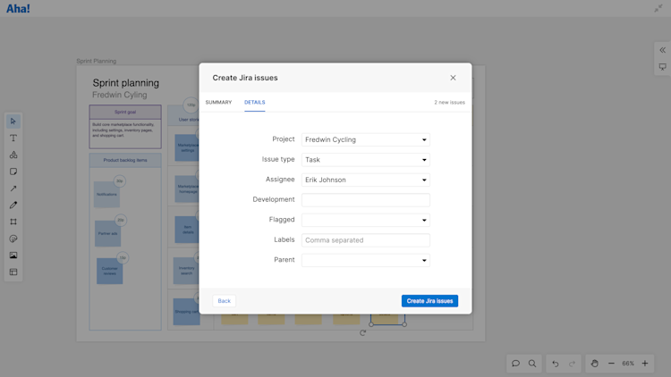Click the Sprint goal header box

pyautogui.click(x=125, y=112)
